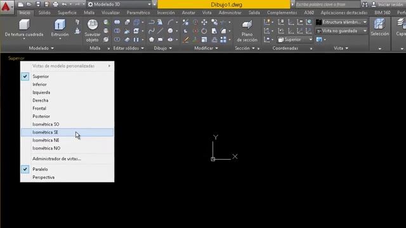Expand the Vista panel
The height and width of the screenshot is (228, 406).
coord(341,48)
